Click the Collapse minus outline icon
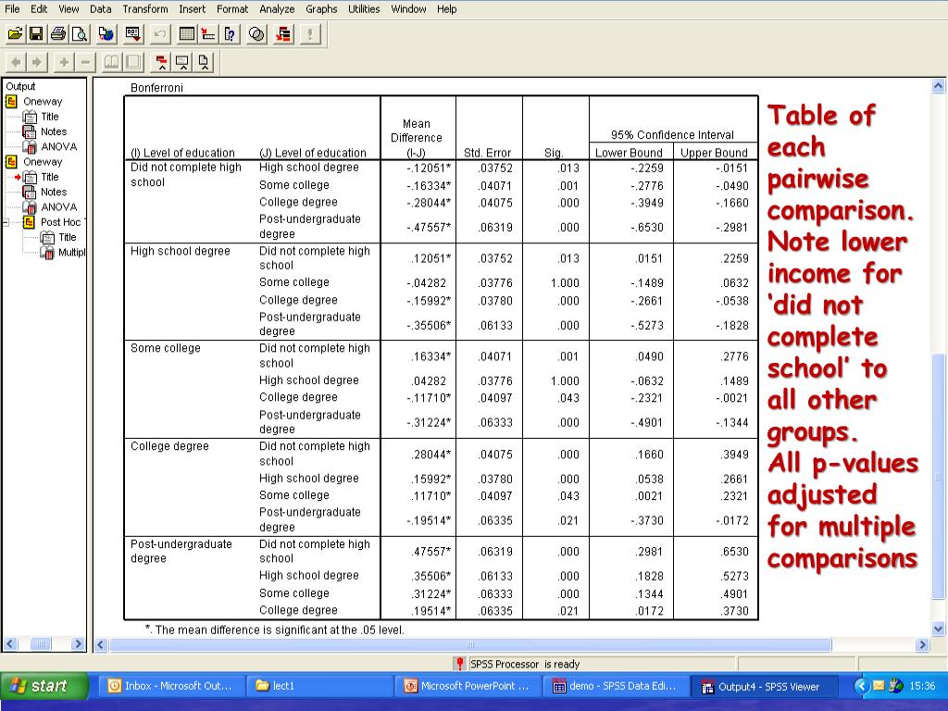 coord(85,62)
